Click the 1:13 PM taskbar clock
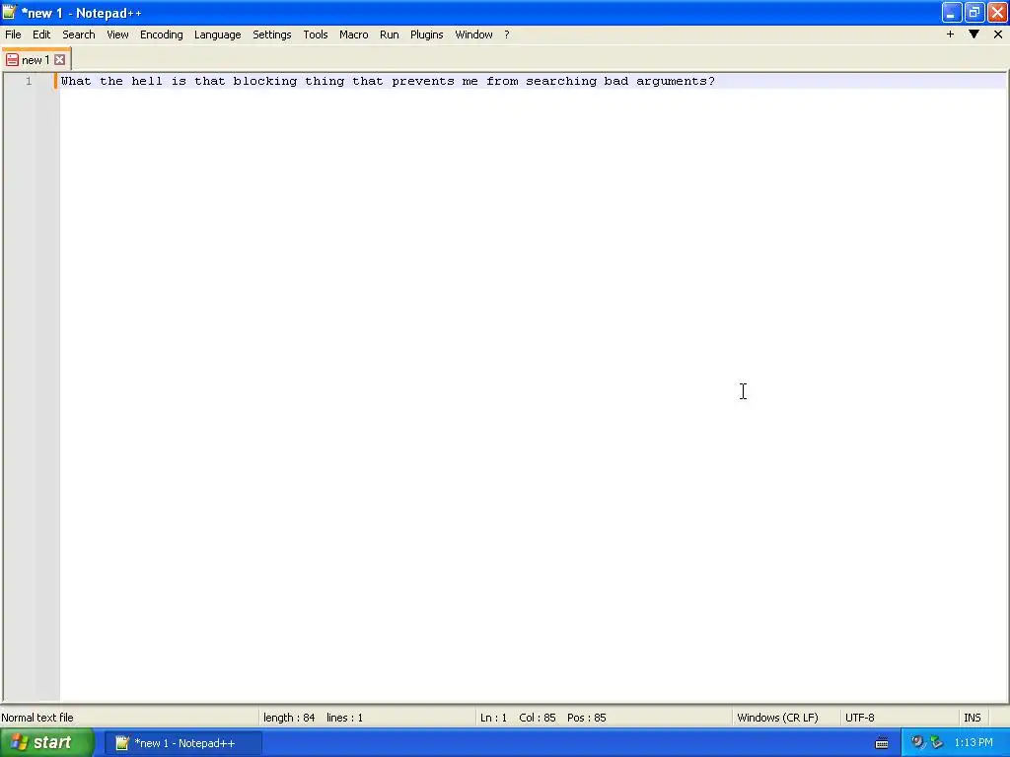Screen dimensions: 1010x757 [x=974, y=743]
